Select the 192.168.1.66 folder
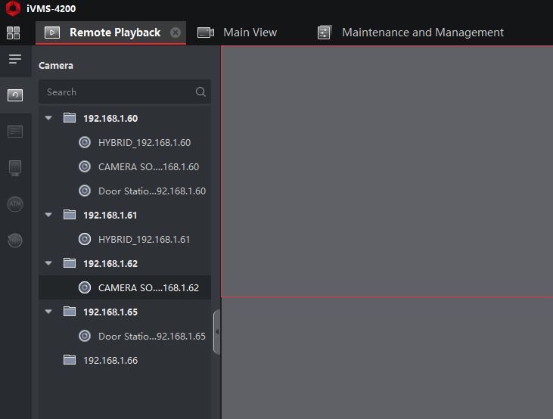This screenshot has height=419, width=553. click(x=110, y=360)
